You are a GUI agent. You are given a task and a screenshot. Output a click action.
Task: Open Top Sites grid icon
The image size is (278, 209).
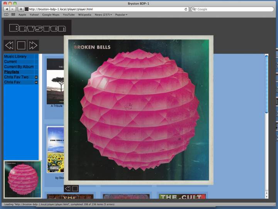coord(13,15)
